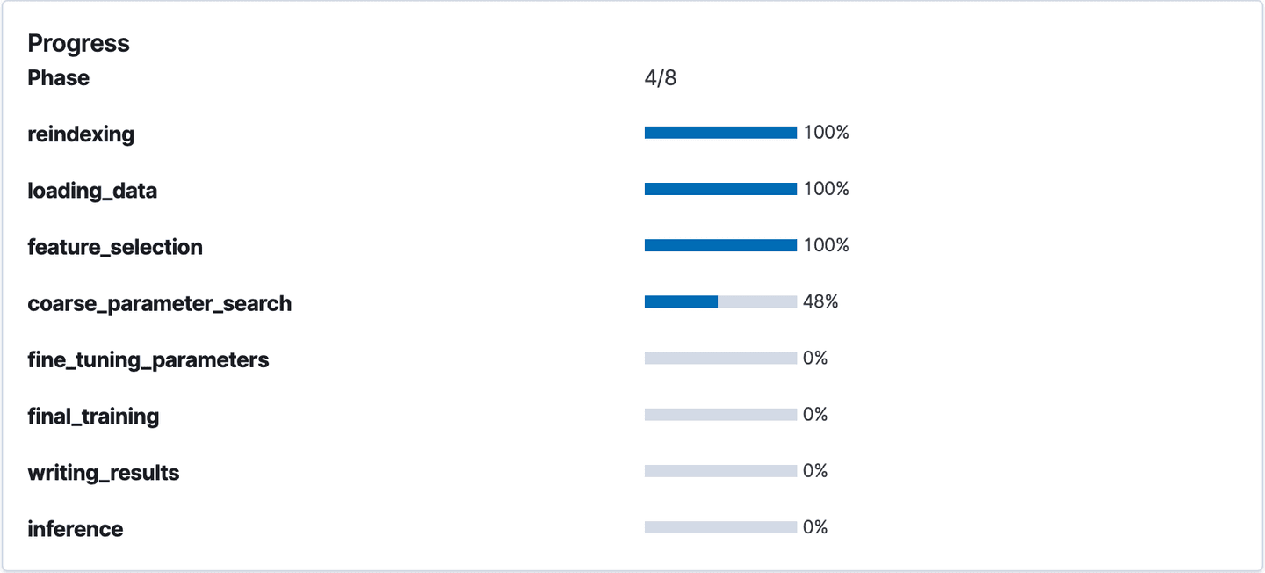
Task: Click the inference progress bar
Action: (x=720, y=526)
